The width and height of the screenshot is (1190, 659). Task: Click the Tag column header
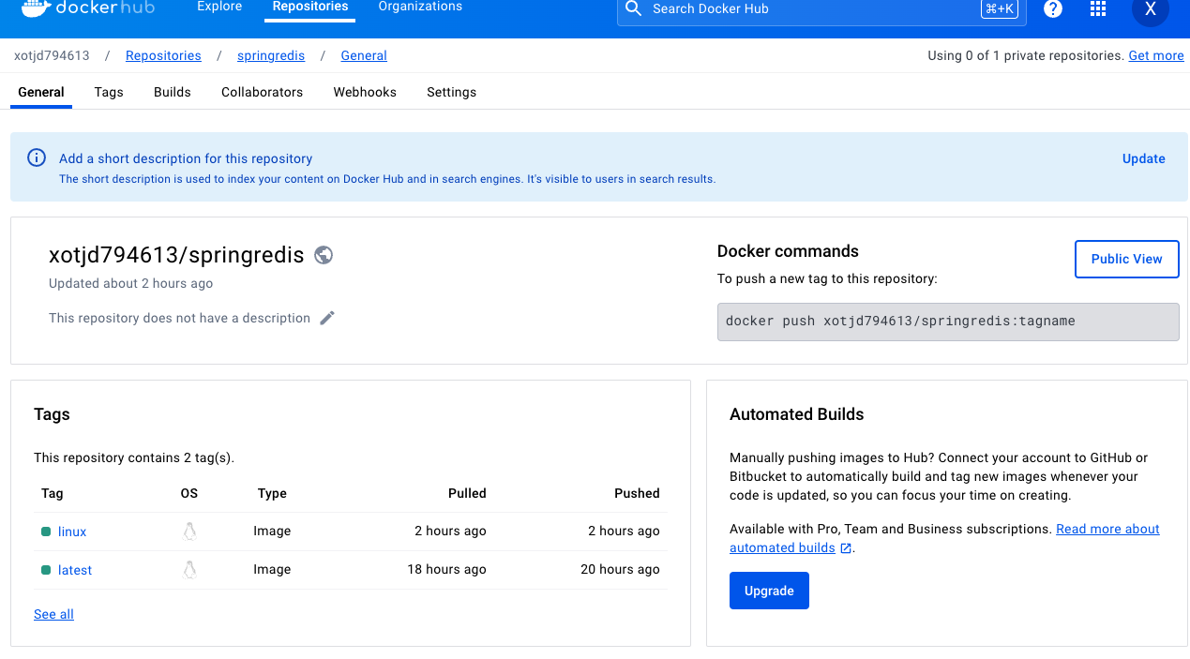pyautogui.click(x=53, y=493)
